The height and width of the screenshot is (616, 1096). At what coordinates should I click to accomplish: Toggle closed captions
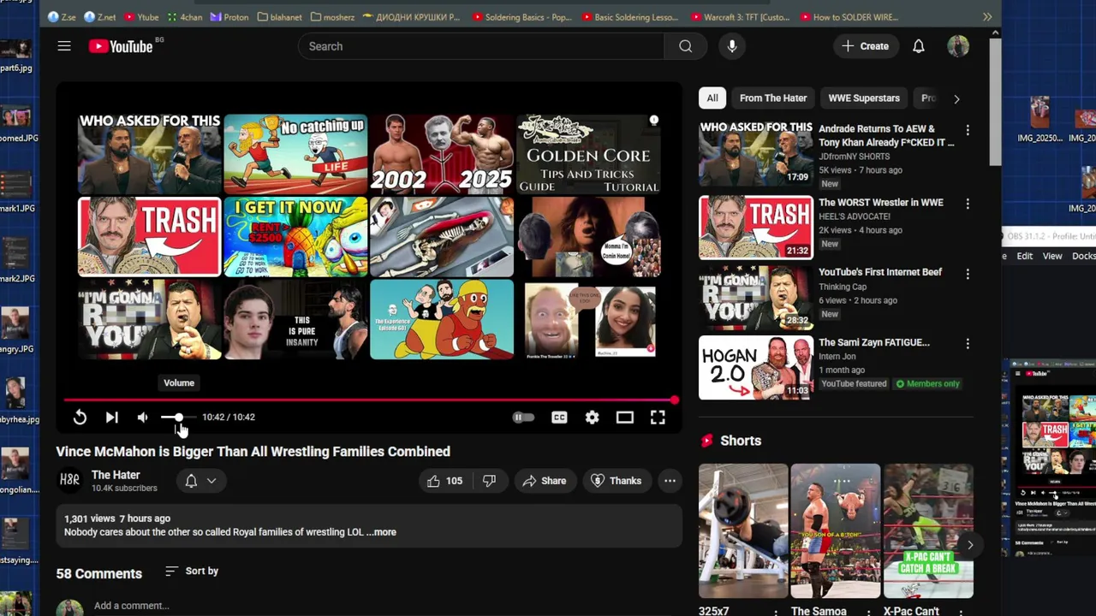[559, 417]
